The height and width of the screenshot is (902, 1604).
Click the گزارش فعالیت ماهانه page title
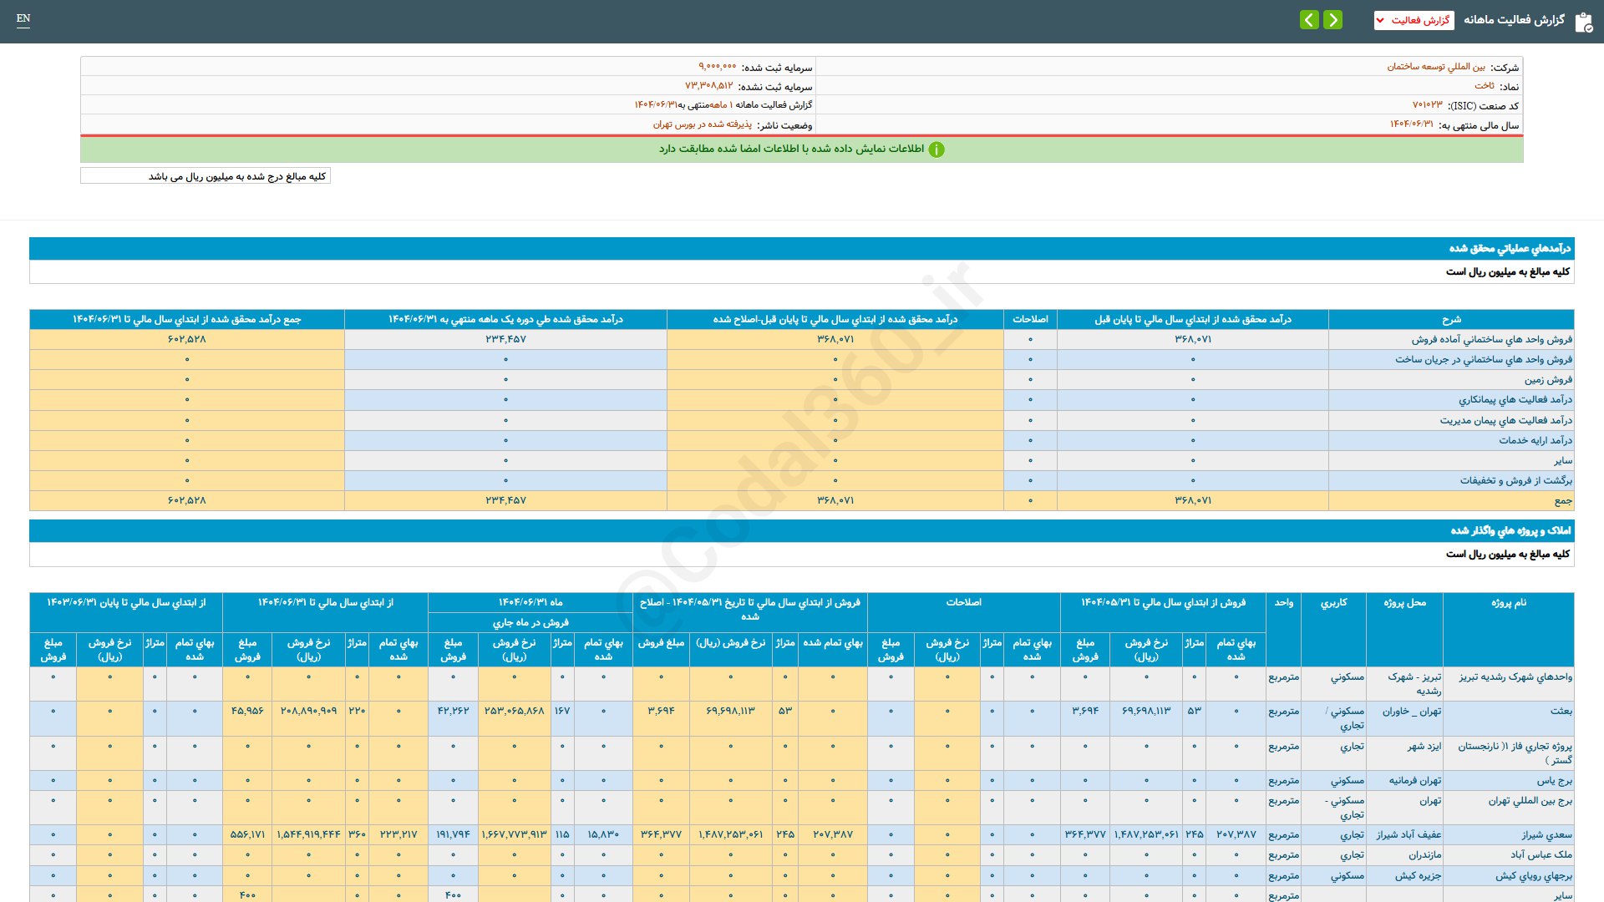click(1514, 20)
